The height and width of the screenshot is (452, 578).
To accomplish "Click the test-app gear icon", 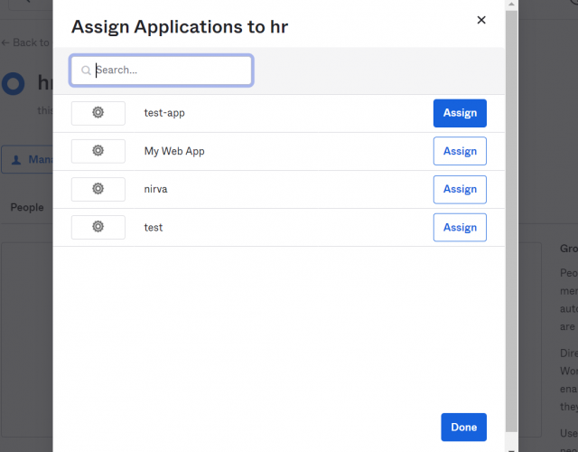I will pos(98,112).
